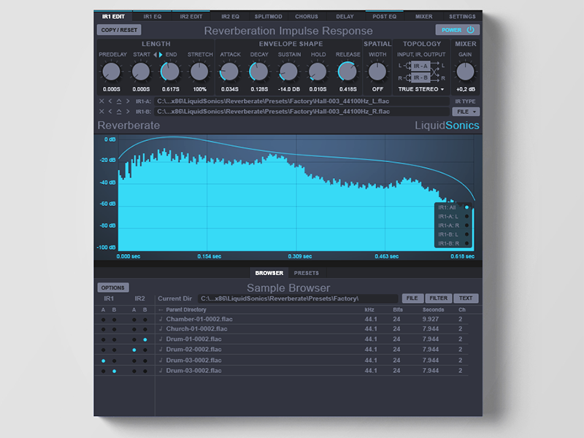Assign Drum-01-0002.flac to IR2 slot A
Viewport: 584px width, 438px height.
(134, 339)
